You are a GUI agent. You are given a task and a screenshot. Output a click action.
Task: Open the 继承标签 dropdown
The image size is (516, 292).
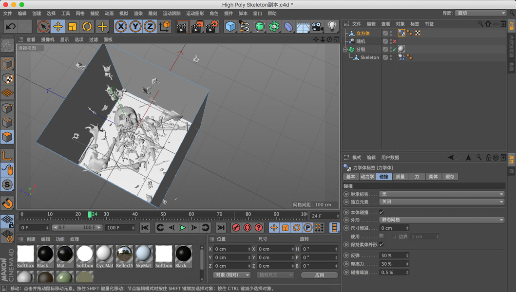[x=441, y=194]
